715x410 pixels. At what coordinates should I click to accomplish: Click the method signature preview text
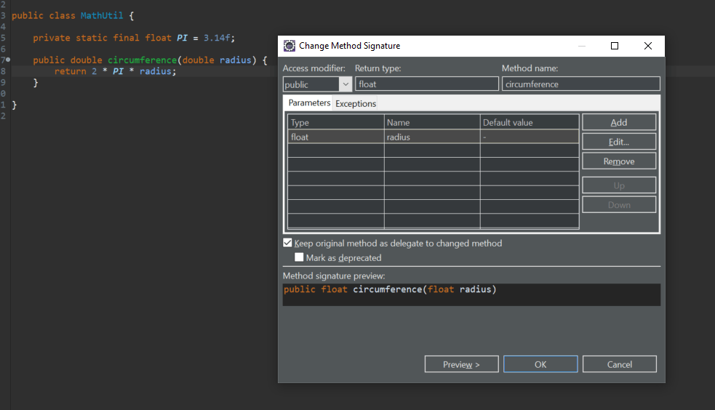click(390, 289)
